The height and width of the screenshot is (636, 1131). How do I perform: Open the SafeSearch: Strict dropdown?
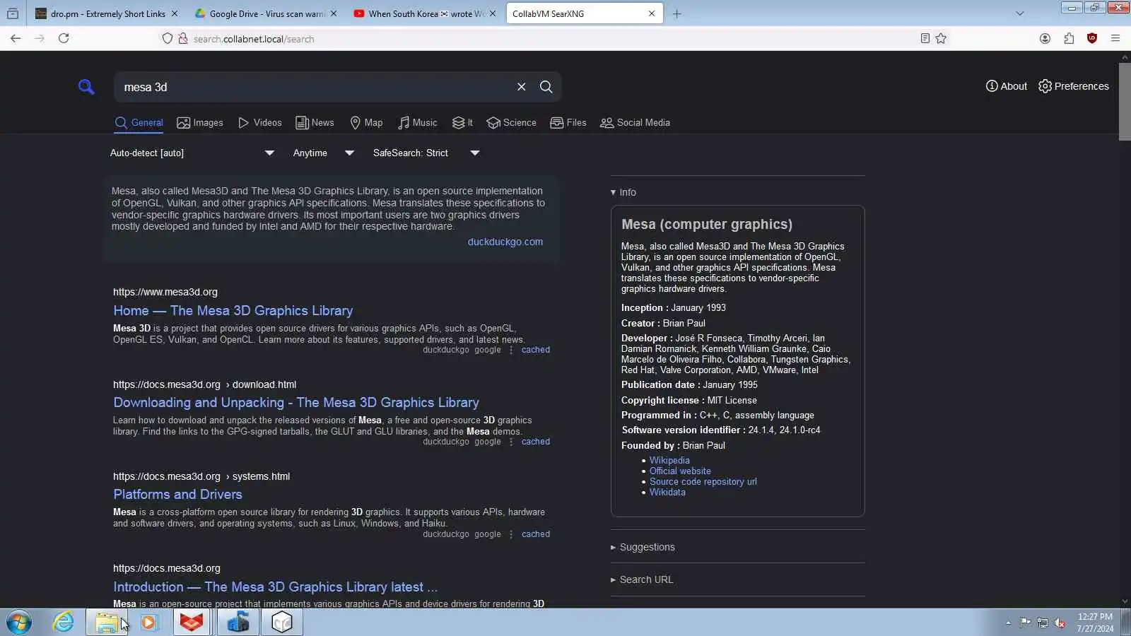pyautogui.click(x=426, y=153)
